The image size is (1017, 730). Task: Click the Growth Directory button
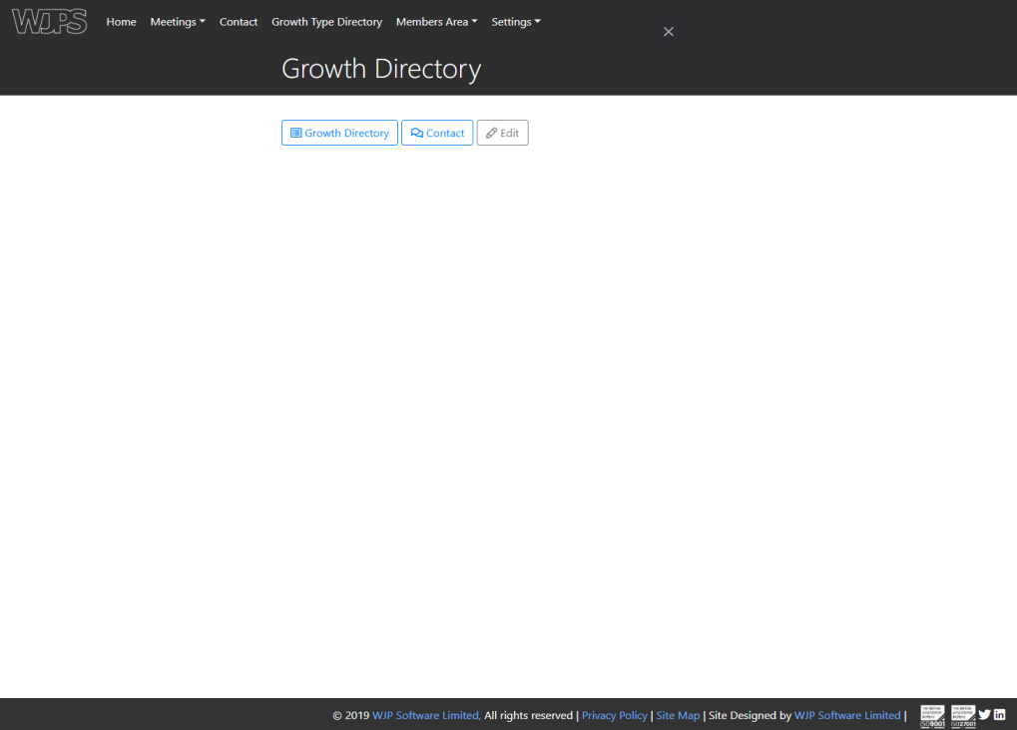pyautogui.click(x=340, y=133)
